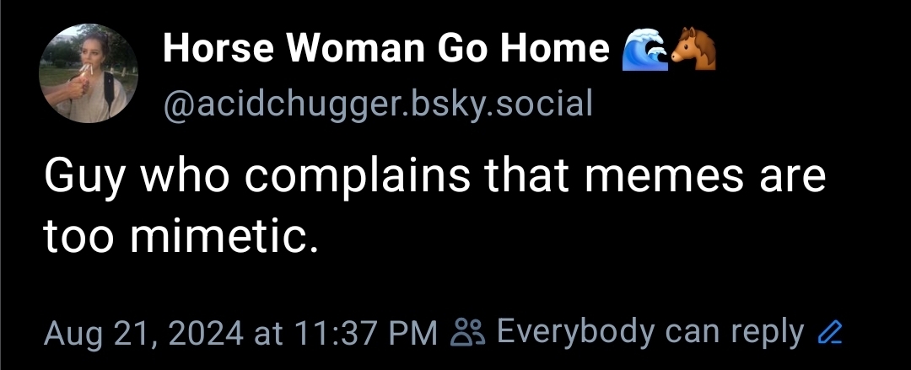The width and height of the screenshot is (911, 370).
Task: Open the @acidchugger.bsky.social handle
Action: [378, 104]
